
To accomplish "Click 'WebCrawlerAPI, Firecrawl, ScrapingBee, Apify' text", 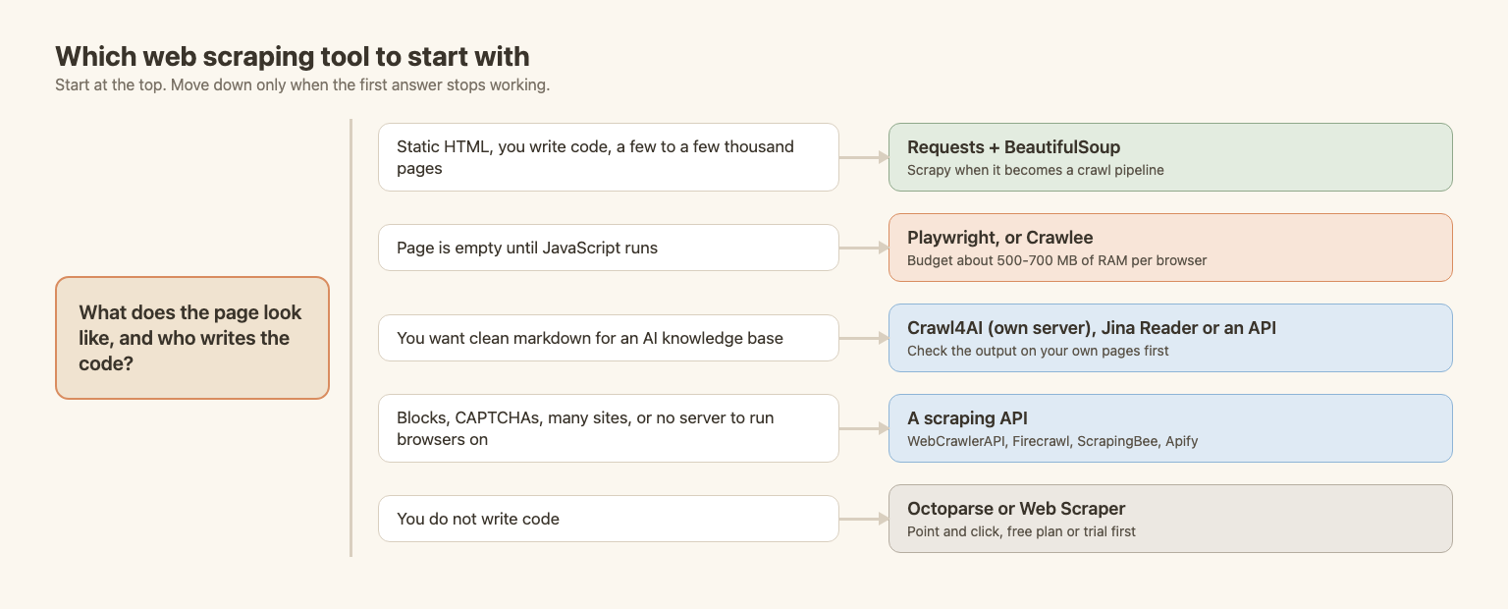I will pos(1052,441).
